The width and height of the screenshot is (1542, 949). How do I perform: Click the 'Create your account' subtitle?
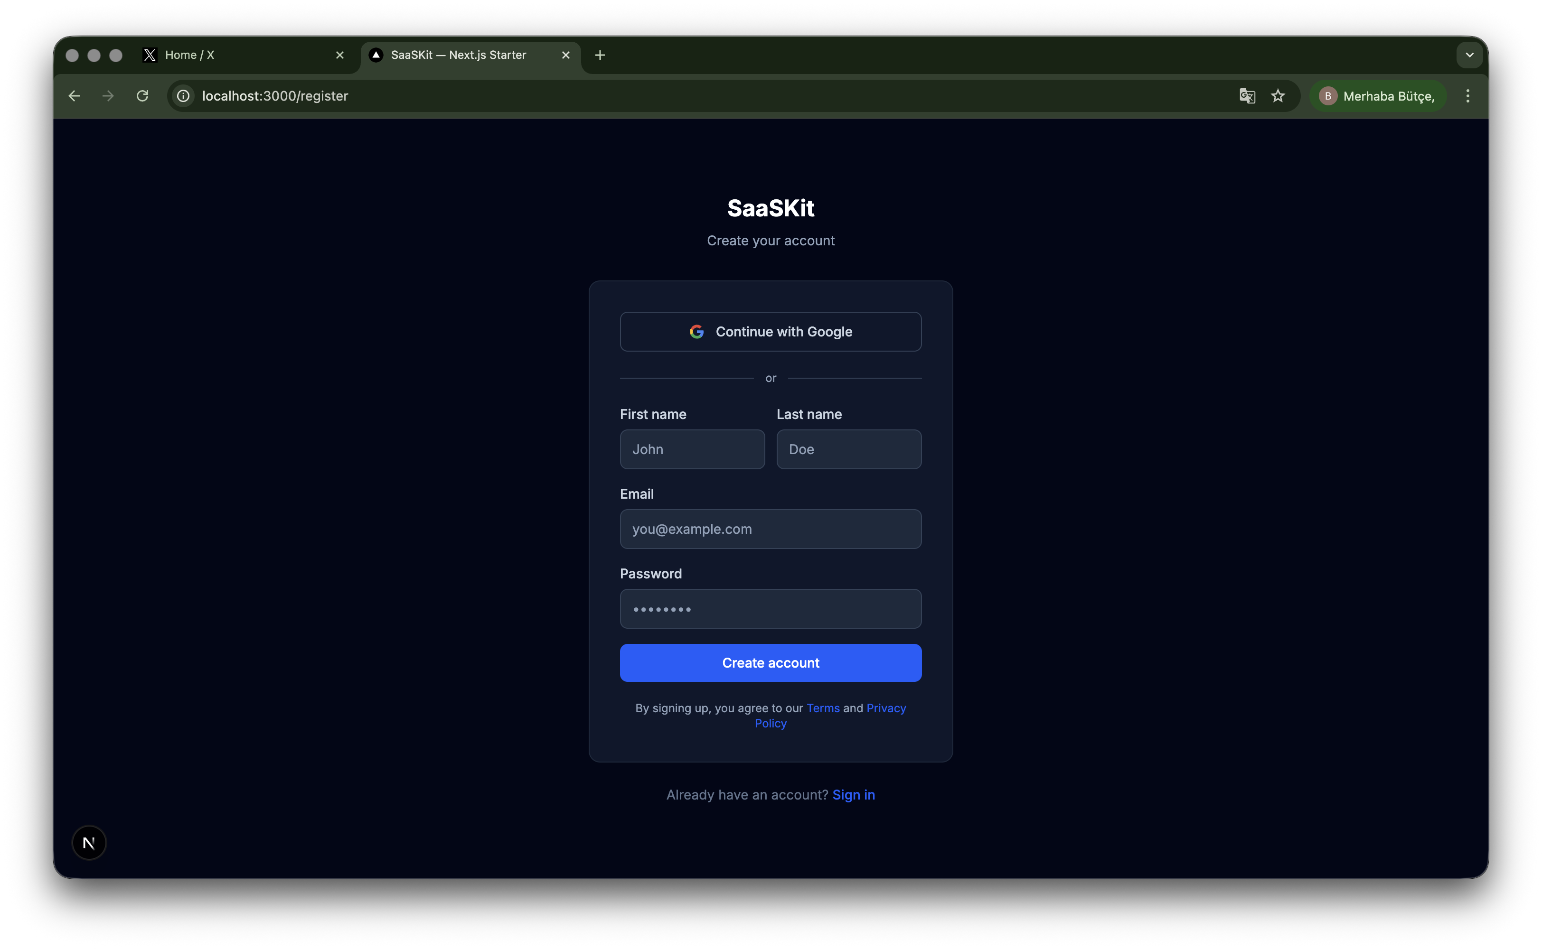point(771,241)
